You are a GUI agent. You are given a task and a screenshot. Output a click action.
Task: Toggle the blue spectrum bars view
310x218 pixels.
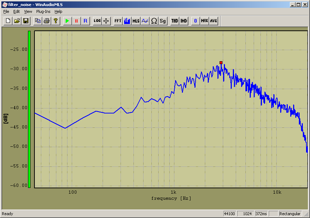[x=127, y=21]
